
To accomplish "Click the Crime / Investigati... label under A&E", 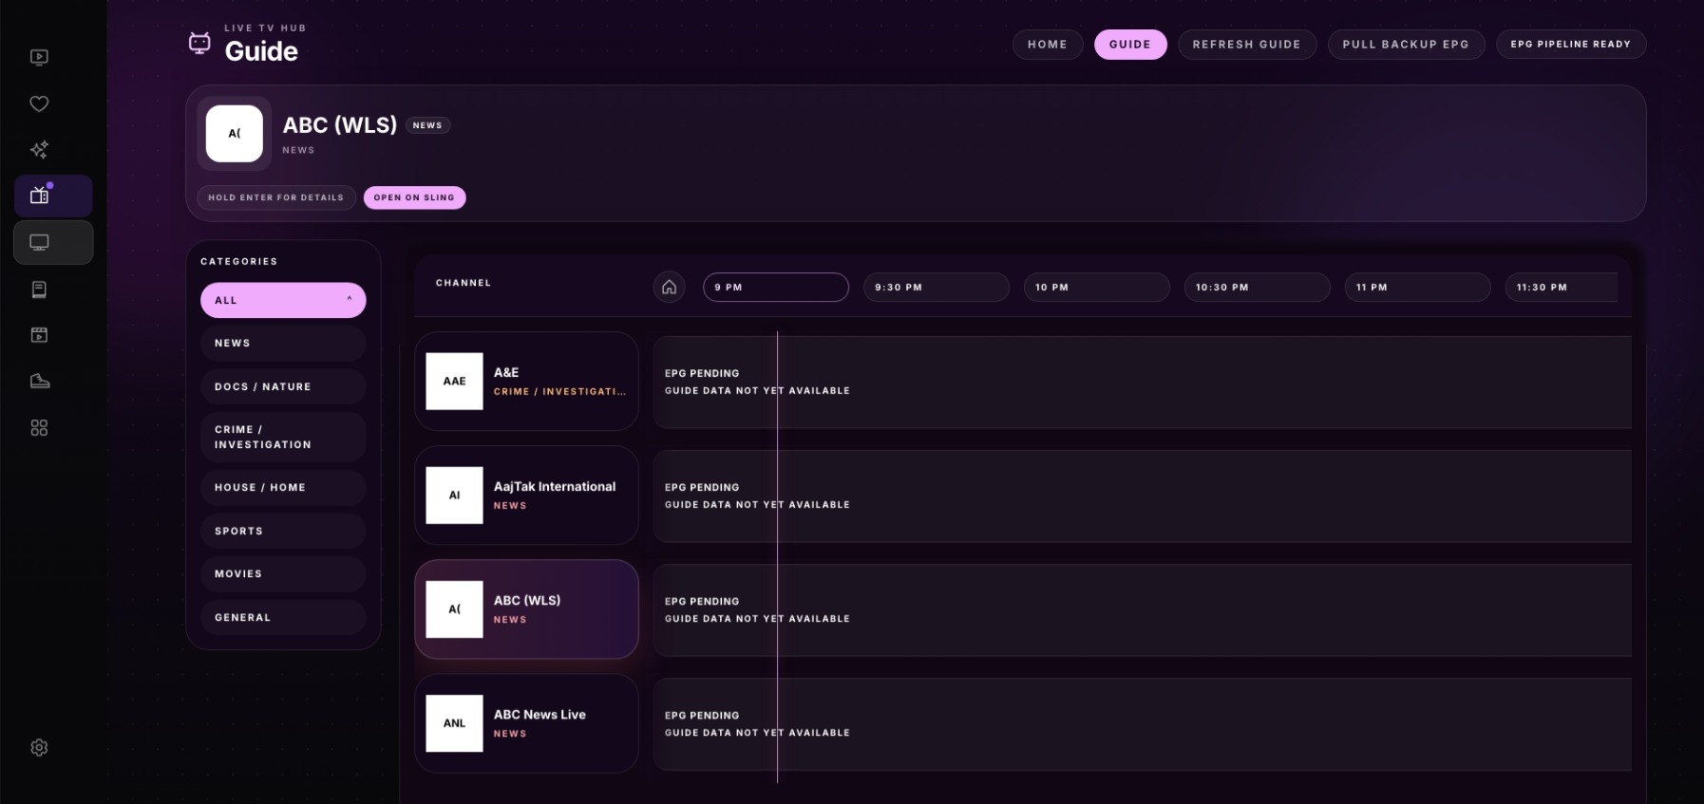I will pyautogui.click(x=559, y=392).
